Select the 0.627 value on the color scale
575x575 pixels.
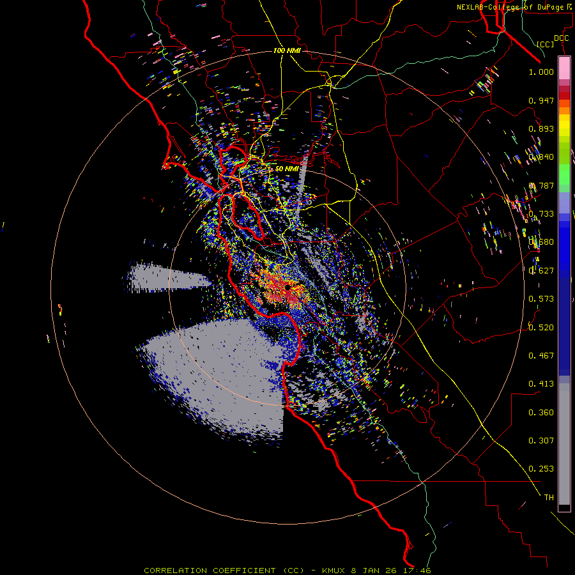541,271
